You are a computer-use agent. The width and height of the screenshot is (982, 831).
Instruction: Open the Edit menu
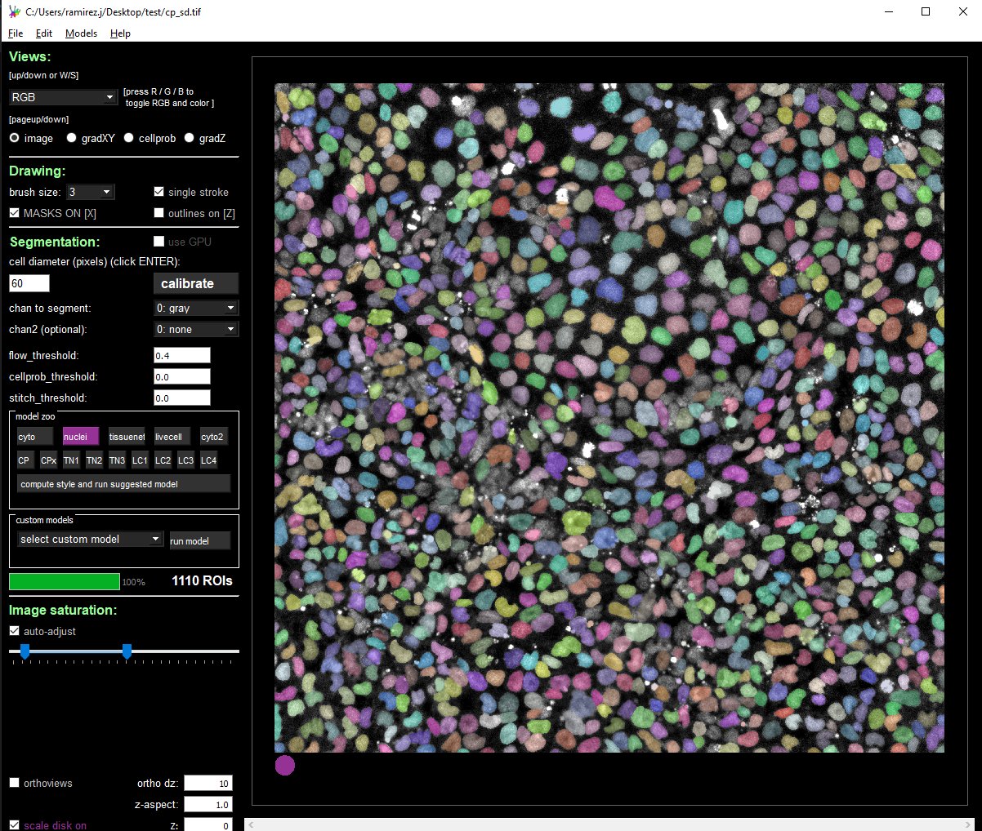44,33
